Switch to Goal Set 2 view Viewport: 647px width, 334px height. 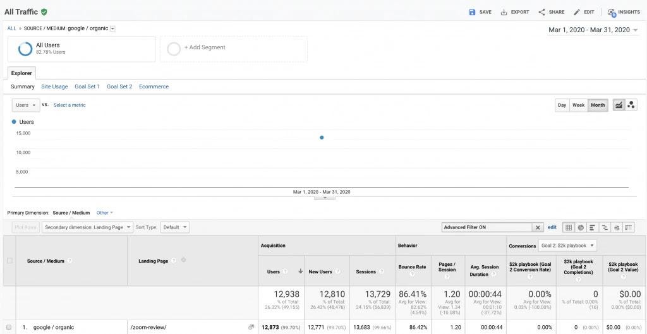(x=119, y=86)
